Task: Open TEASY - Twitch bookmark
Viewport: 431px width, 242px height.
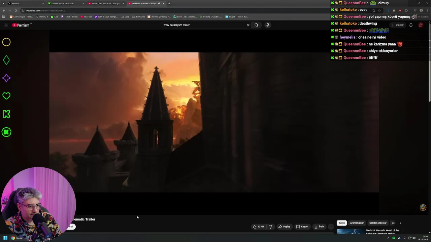Action: tap(69, 16)
